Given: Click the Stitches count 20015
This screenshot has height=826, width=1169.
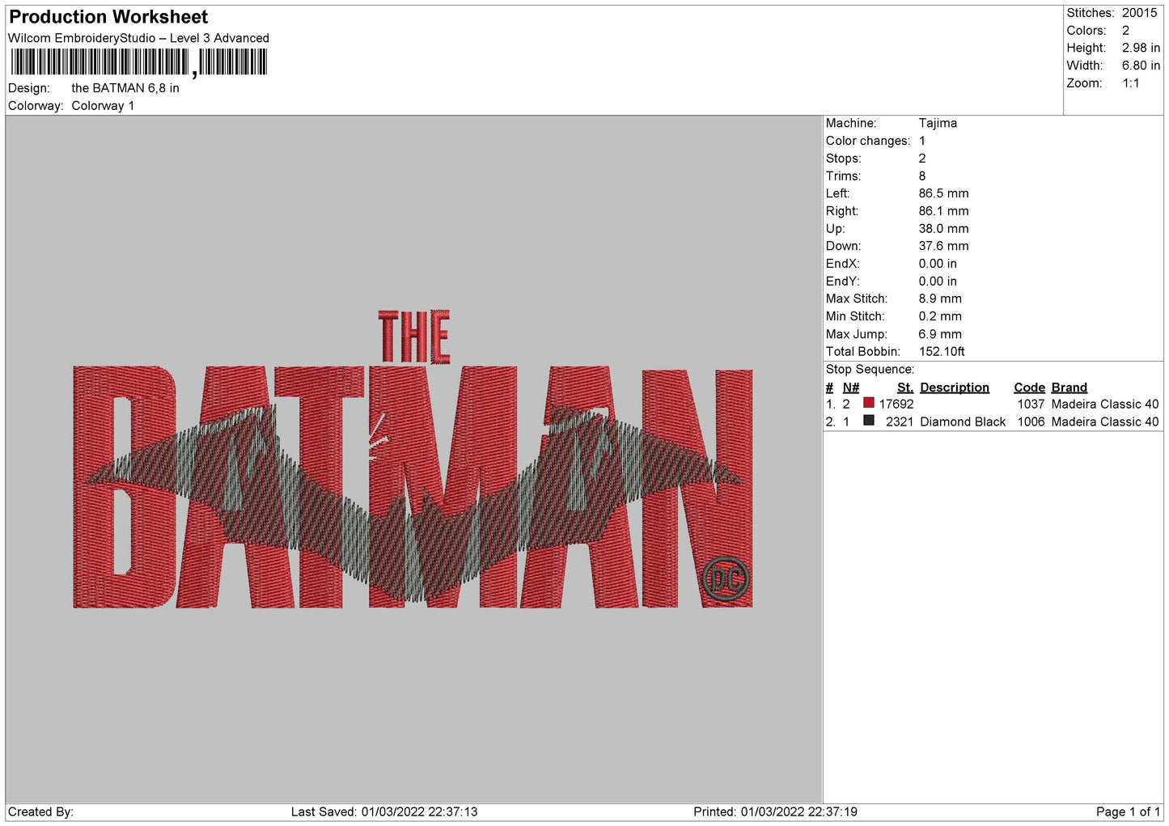Looking at the screenshot, I should 1139,13.
